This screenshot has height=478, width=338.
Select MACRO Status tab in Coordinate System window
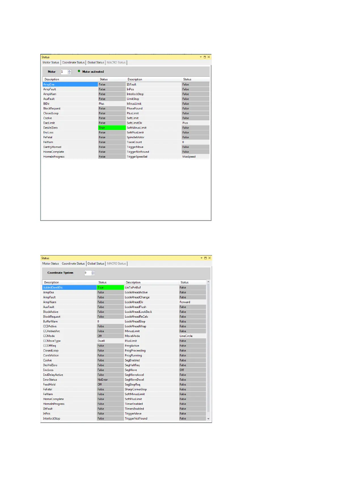pos(116,264)
